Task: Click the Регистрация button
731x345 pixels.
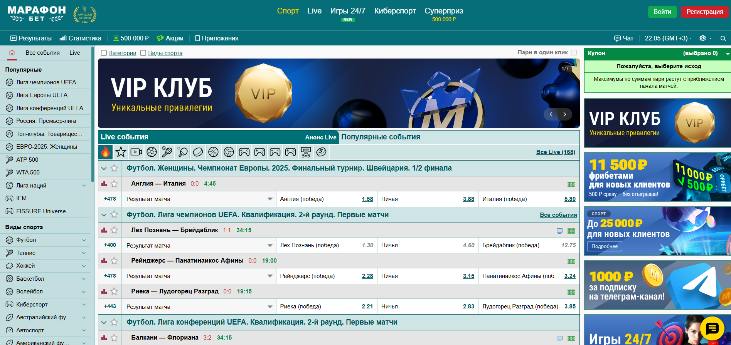Action: click(705, 12)
